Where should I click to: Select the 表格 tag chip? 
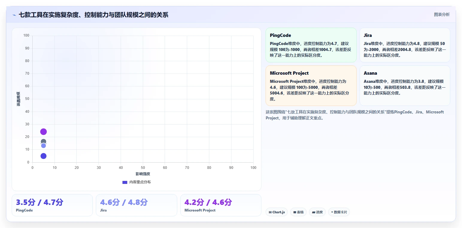tap(298, 212)
